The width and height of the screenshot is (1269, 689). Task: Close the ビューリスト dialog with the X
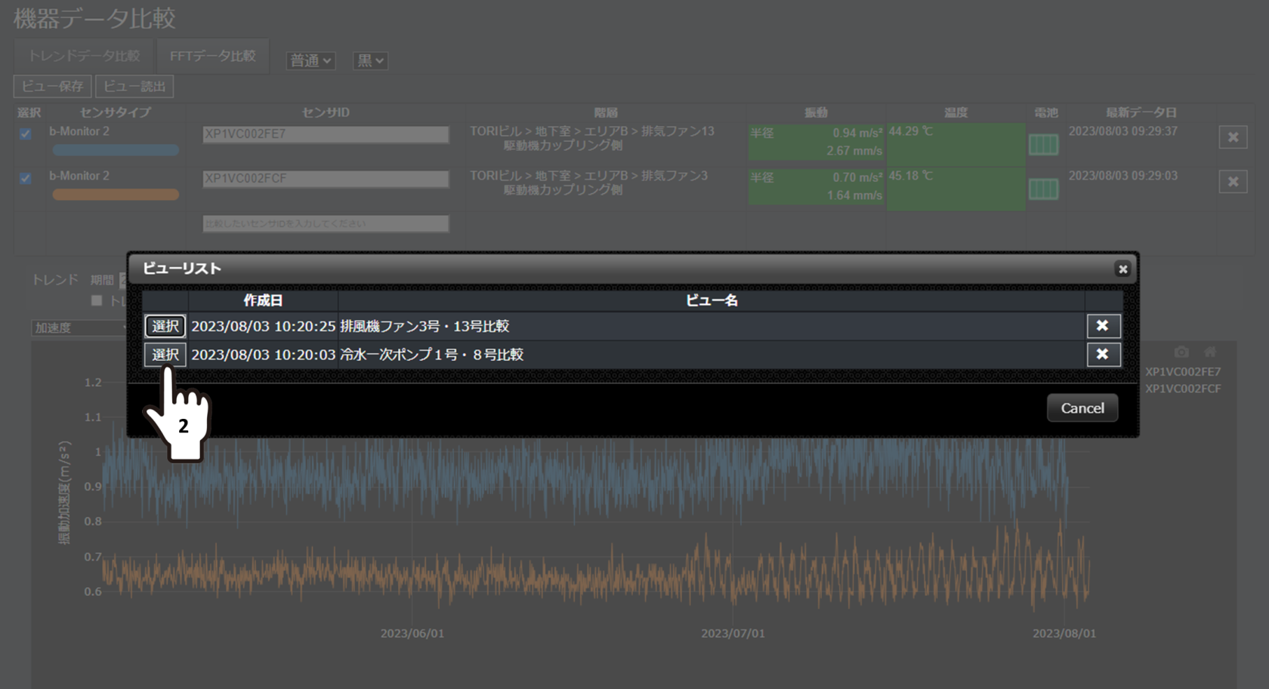tap(1122, 269)
